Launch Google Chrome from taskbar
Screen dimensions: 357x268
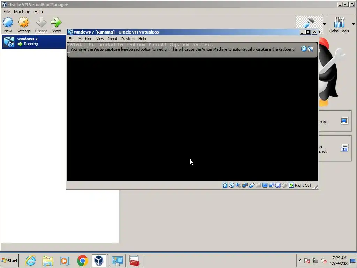(82, 260)
